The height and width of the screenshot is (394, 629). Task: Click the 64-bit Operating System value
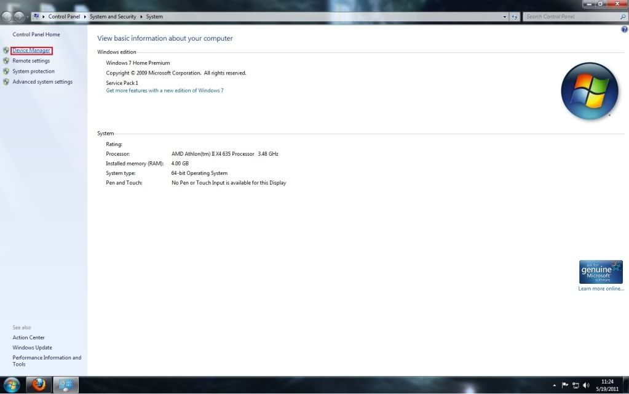click(199, 173)
